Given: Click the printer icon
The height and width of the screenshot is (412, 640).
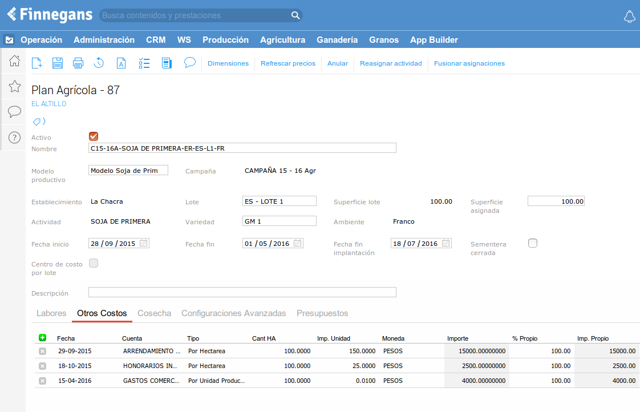Looking at the screenshot, I should pyautogui.click(x=78, y=63).
